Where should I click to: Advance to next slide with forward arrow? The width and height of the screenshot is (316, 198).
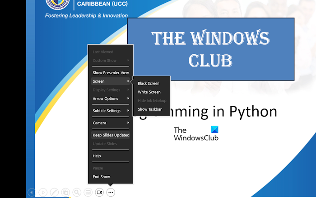coord(43,192)
